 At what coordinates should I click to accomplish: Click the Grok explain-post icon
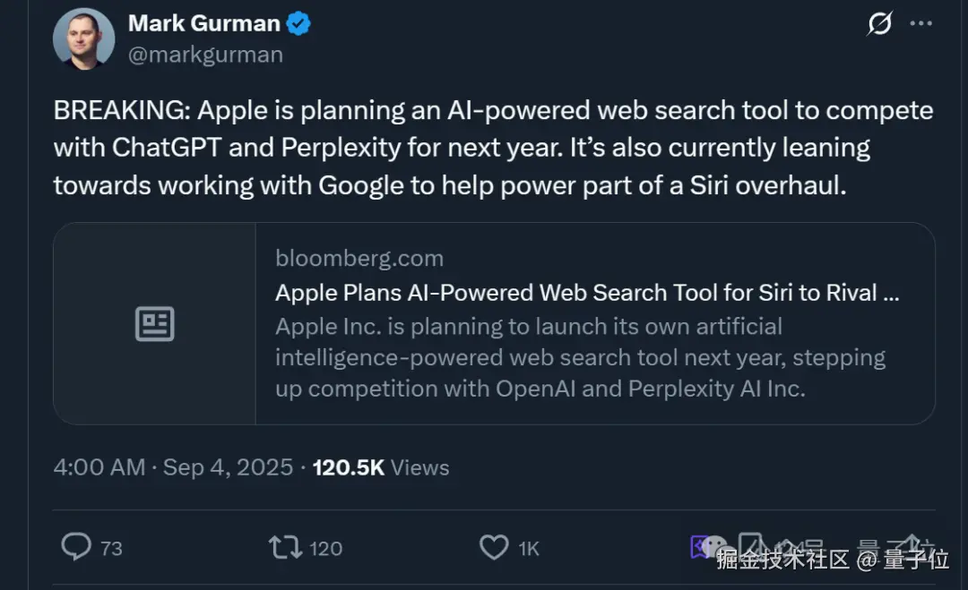pos(879,24)
